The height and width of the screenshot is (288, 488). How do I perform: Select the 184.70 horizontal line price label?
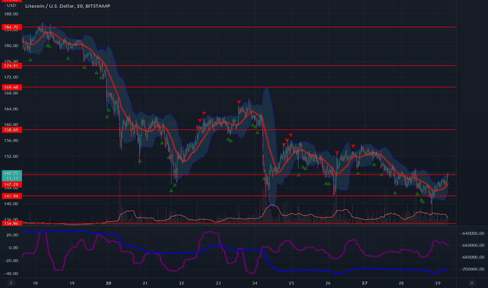pos(12,27)
